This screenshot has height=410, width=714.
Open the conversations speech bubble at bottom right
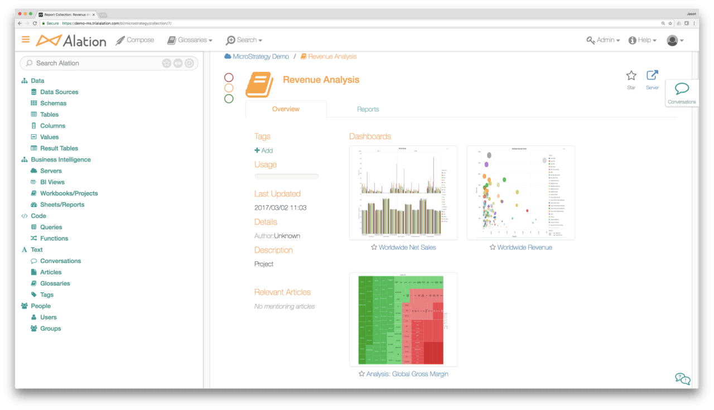[x=682, y=379]
